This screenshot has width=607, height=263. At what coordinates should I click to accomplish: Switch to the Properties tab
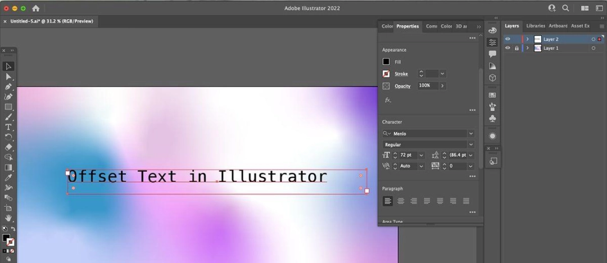point(407,26)
